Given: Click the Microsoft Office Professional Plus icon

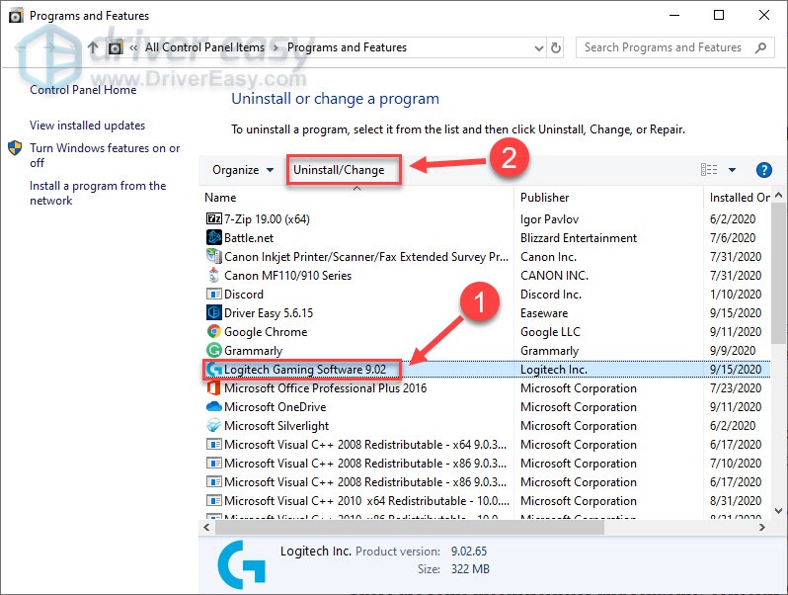Looking at the screenshot, I should click(214, 387).
